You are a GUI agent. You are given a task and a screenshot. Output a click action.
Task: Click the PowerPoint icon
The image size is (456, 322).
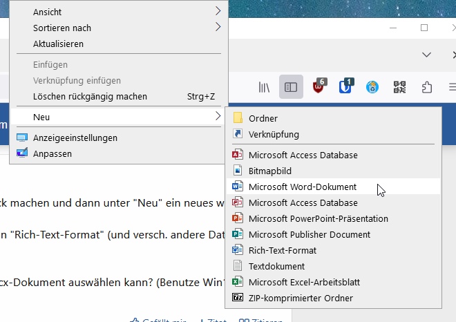[x=238, y=218]
